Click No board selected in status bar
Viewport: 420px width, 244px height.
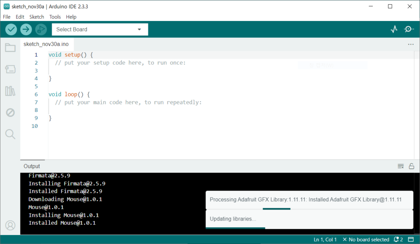point(366,239)
